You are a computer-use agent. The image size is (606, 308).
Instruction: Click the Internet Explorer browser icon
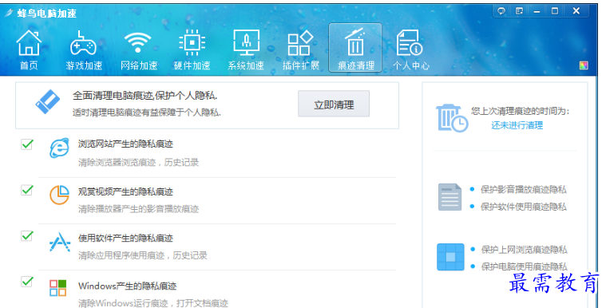59,148
